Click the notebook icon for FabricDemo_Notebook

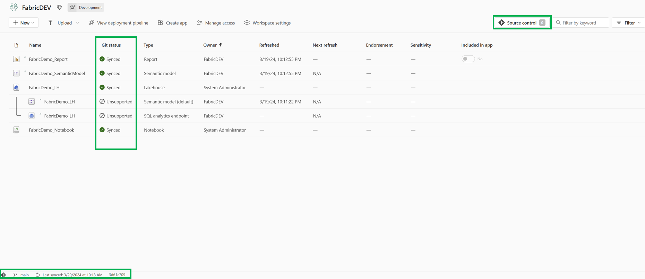16,130
